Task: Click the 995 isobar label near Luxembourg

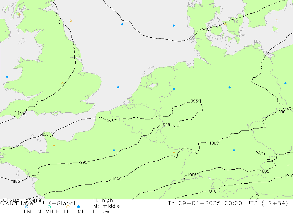Action: point(166,125)
